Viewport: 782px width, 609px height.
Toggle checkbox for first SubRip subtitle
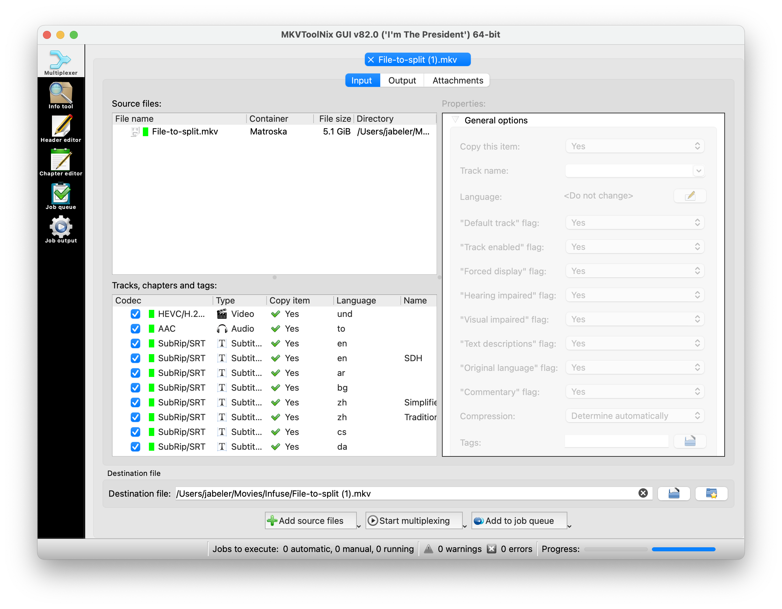pyautogui.click(x=135, y=343)
